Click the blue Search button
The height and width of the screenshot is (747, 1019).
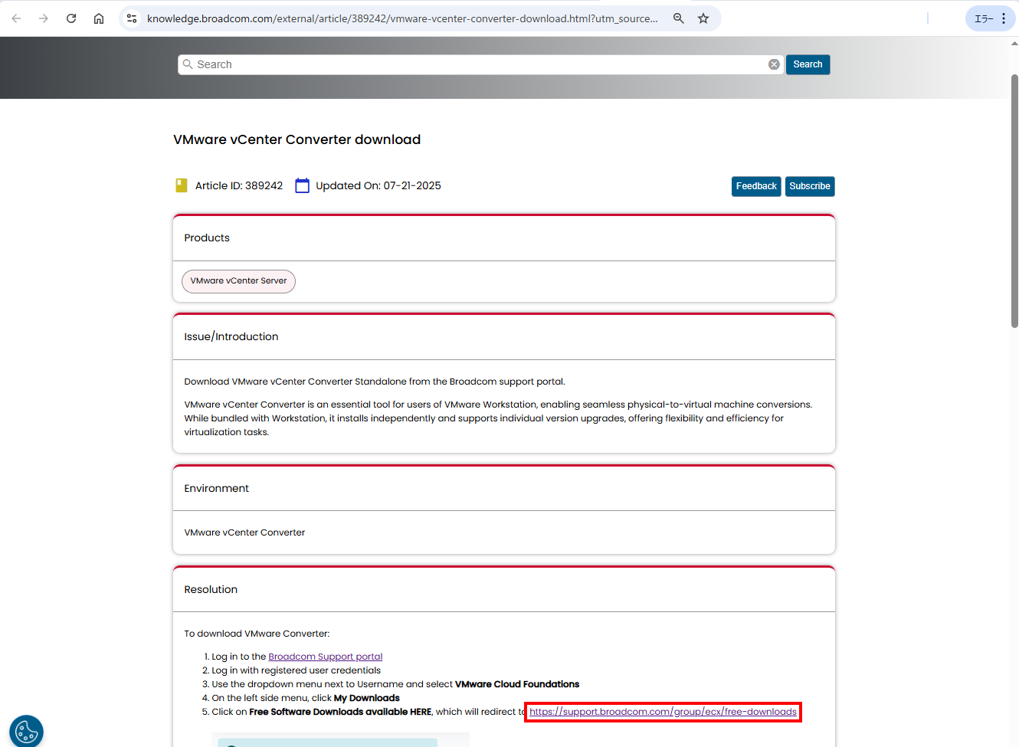(x=808, y=64)
